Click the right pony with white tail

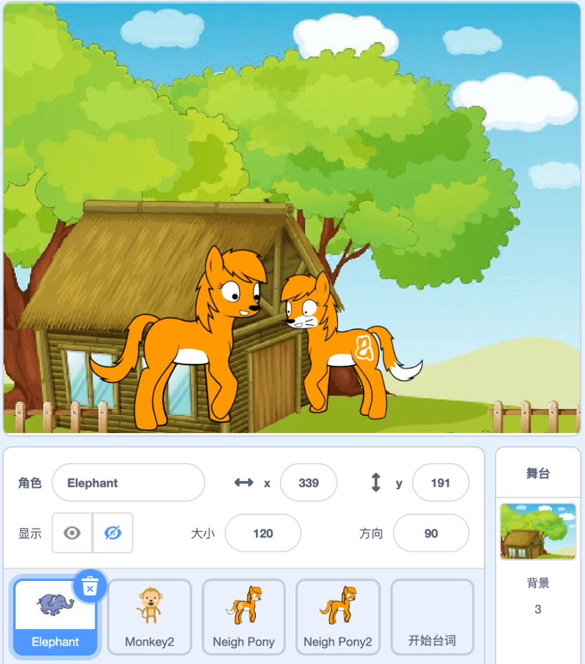point(347,344)
